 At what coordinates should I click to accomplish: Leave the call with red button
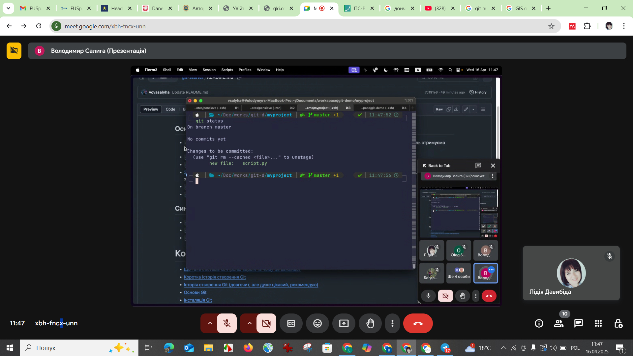[418, 323]
